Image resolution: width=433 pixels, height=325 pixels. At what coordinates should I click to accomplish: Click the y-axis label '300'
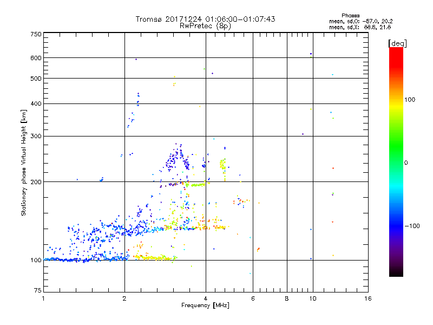(x=36, y=136)
